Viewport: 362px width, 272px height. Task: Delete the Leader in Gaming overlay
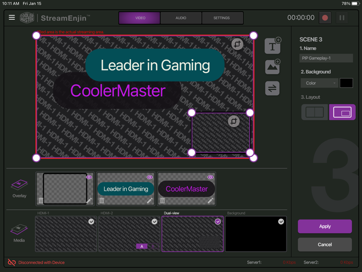click(102, 201)
